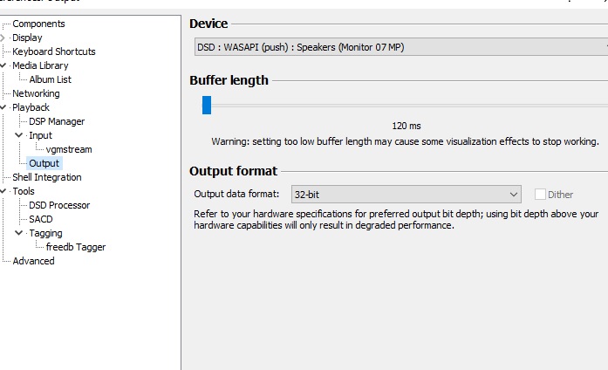Expand the Display tree node
The width and height of the screenshot is (608, 370).
(3, 38)
